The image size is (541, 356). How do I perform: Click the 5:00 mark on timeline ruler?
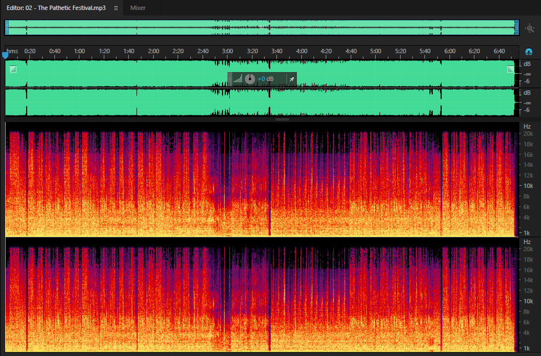(376, 51)
